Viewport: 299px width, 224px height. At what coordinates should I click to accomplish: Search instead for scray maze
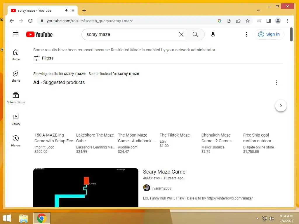128,73
